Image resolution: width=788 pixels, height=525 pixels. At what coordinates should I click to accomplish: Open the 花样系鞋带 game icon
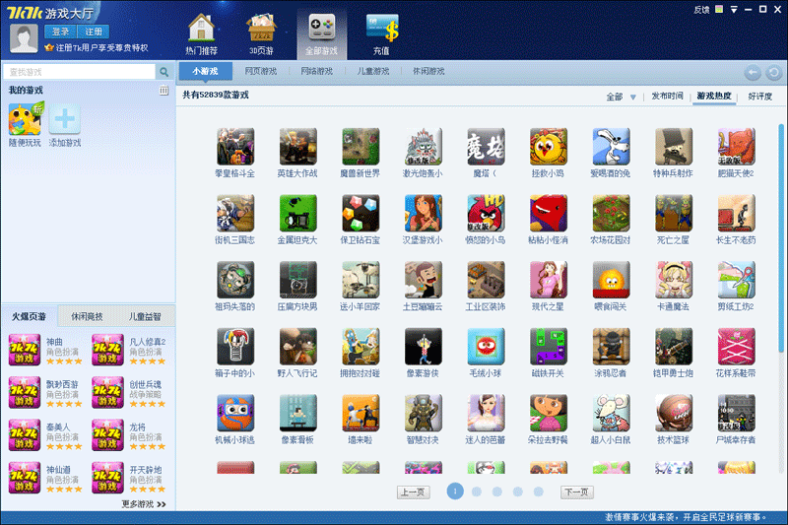click(736, 346)
